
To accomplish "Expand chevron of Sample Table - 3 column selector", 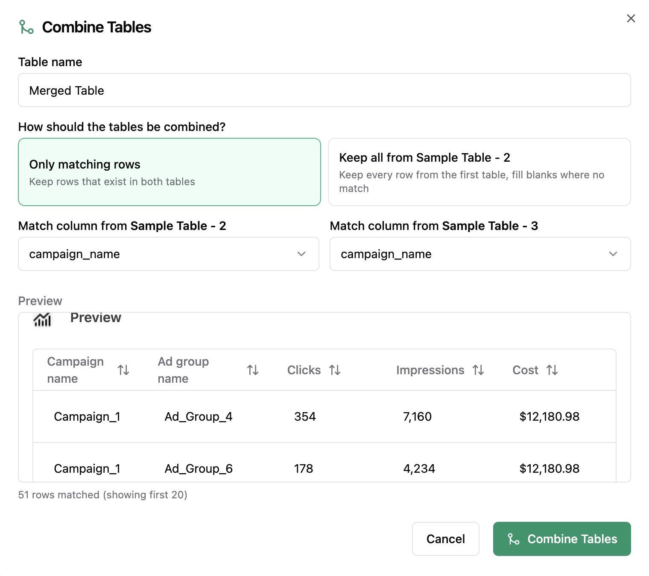I will pos(613,254).
